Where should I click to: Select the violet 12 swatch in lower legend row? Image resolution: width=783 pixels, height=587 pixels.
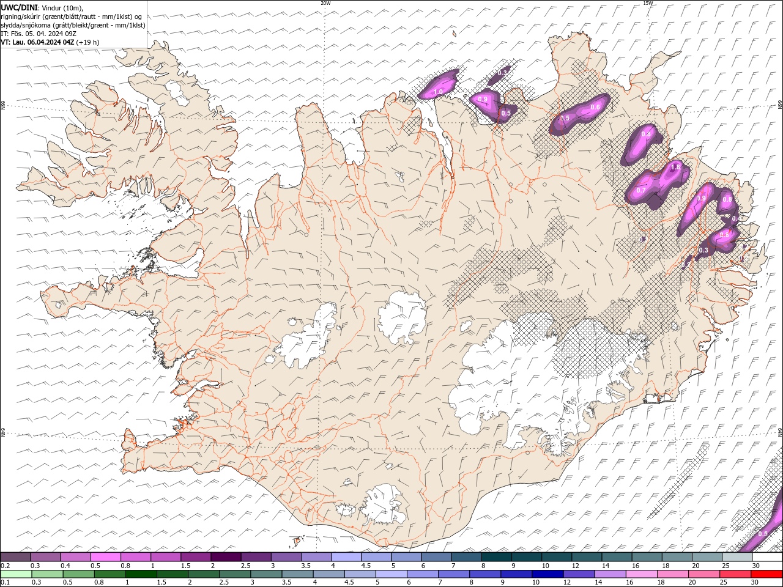pyautogui.click(x=578, y=574)
